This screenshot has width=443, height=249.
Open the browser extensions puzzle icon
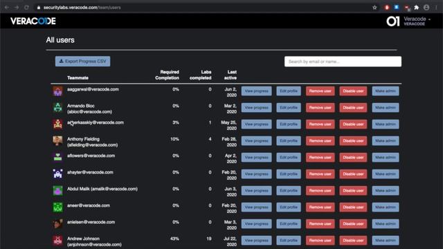click(x=417, y=8)
